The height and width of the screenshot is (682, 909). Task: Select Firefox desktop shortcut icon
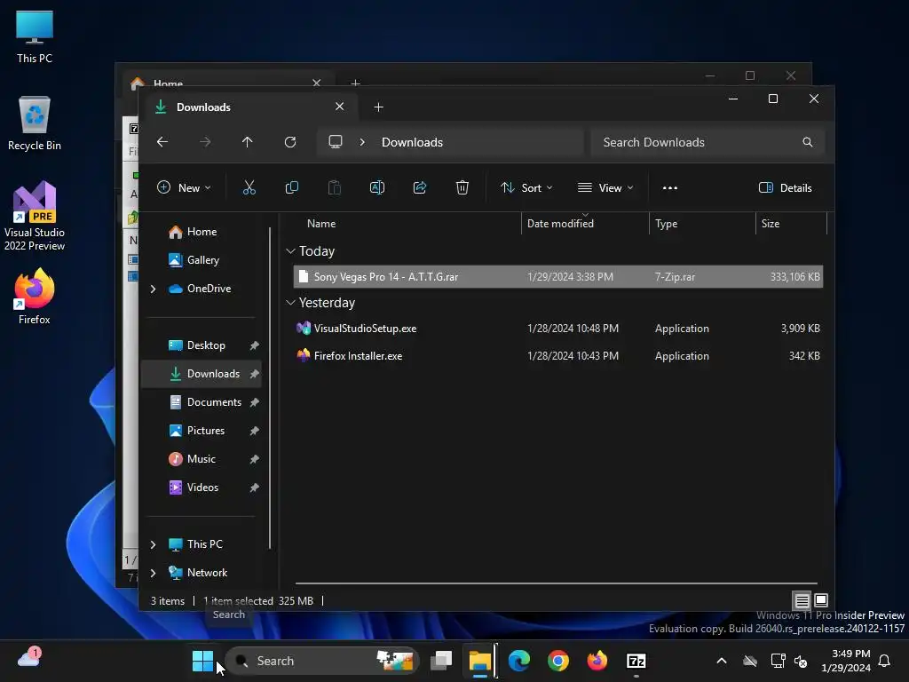pos(35,297)
